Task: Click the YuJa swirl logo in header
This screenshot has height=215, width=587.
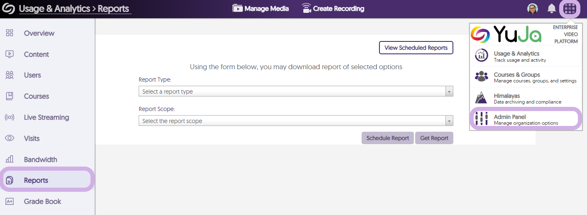Action: point(8,9)
